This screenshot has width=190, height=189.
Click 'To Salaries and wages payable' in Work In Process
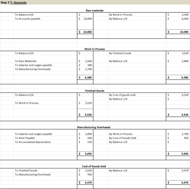pyautogui.click(x=34, y=65)
